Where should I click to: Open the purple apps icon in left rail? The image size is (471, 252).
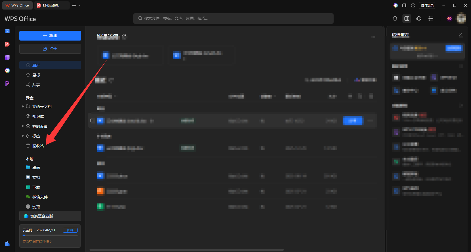pyautogui.click(x=7, y=57)
